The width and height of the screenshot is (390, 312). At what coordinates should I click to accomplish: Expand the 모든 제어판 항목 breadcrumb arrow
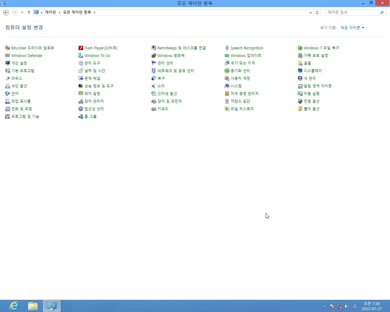[x=95, y=12]
